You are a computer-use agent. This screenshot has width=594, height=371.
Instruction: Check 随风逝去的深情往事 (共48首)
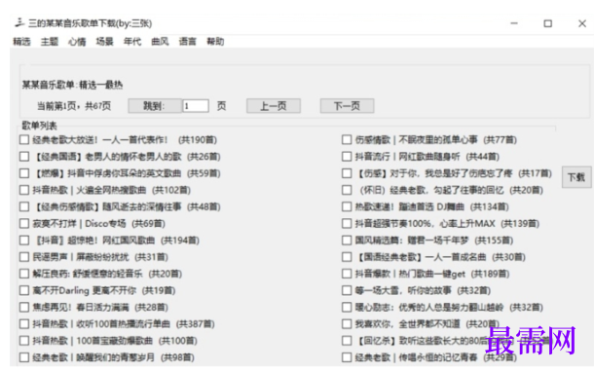click(x=24, y=206)
